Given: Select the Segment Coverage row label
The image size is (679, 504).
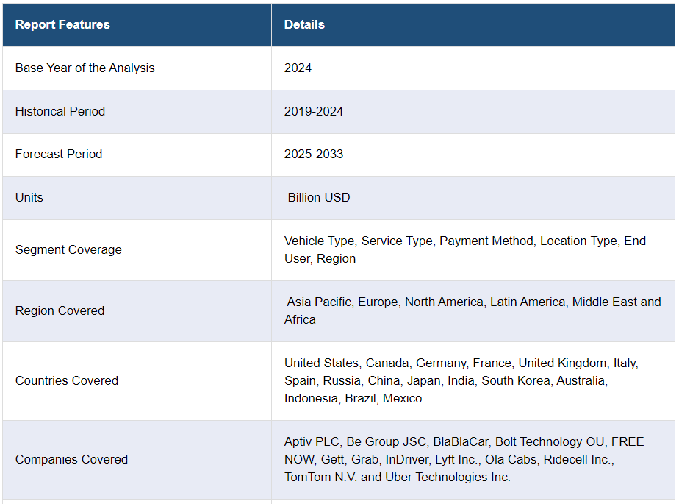Looking at the screenshot, I should coord(68,249).
